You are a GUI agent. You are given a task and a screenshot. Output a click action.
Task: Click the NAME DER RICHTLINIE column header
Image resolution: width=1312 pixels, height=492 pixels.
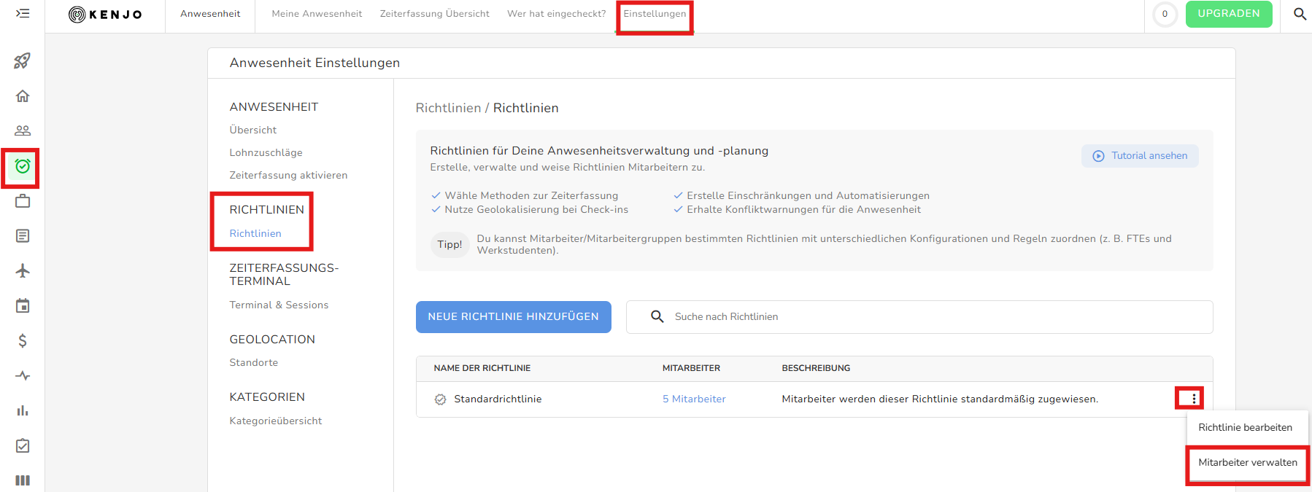click(x=482, y=368)
